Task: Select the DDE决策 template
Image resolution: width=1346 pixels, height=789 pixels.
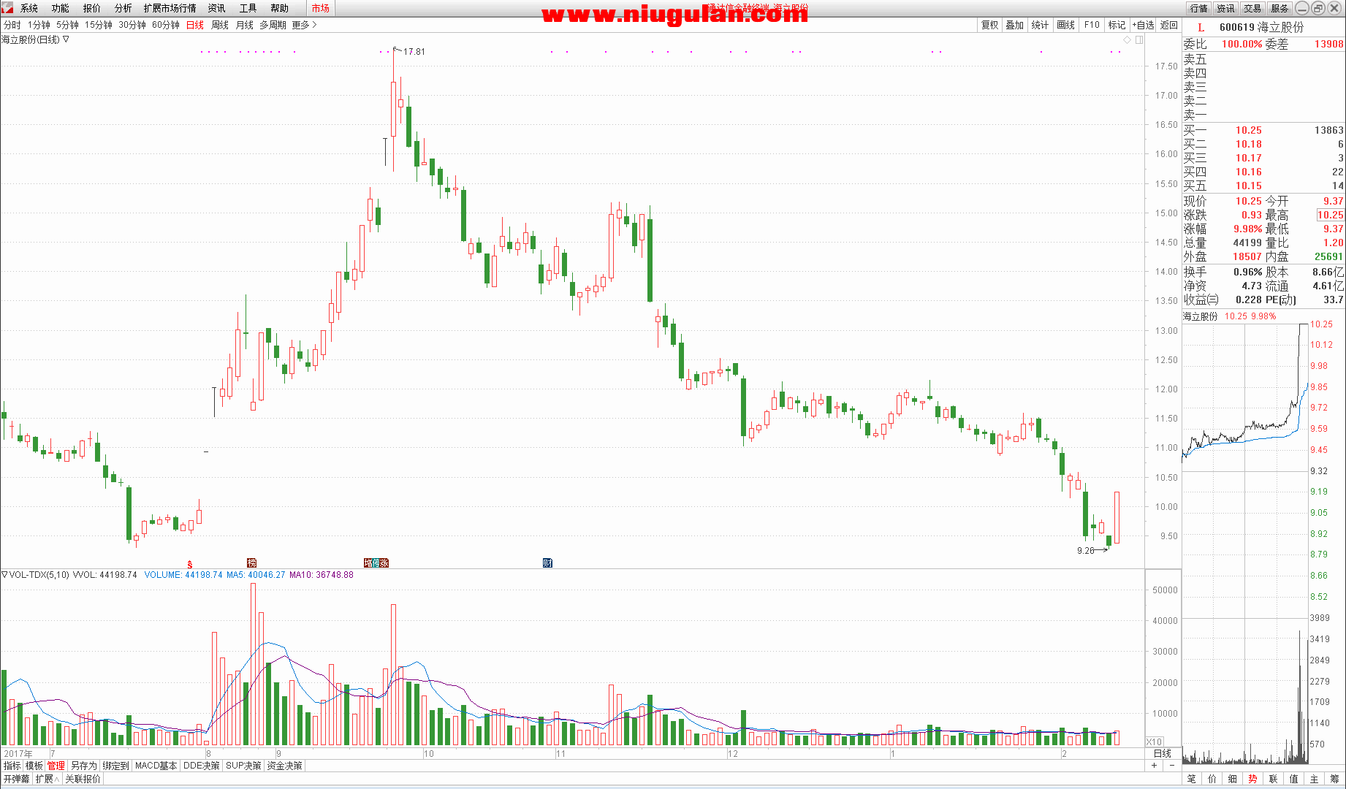Action: pos(202,766)
